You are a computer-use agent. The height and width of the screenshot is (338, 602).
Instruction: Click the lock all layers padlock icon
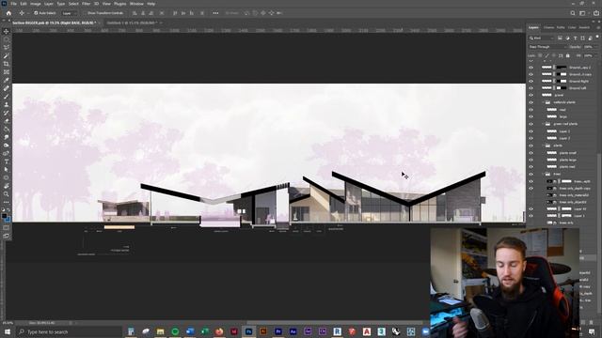pyautogui.click(x=568, y=55)
